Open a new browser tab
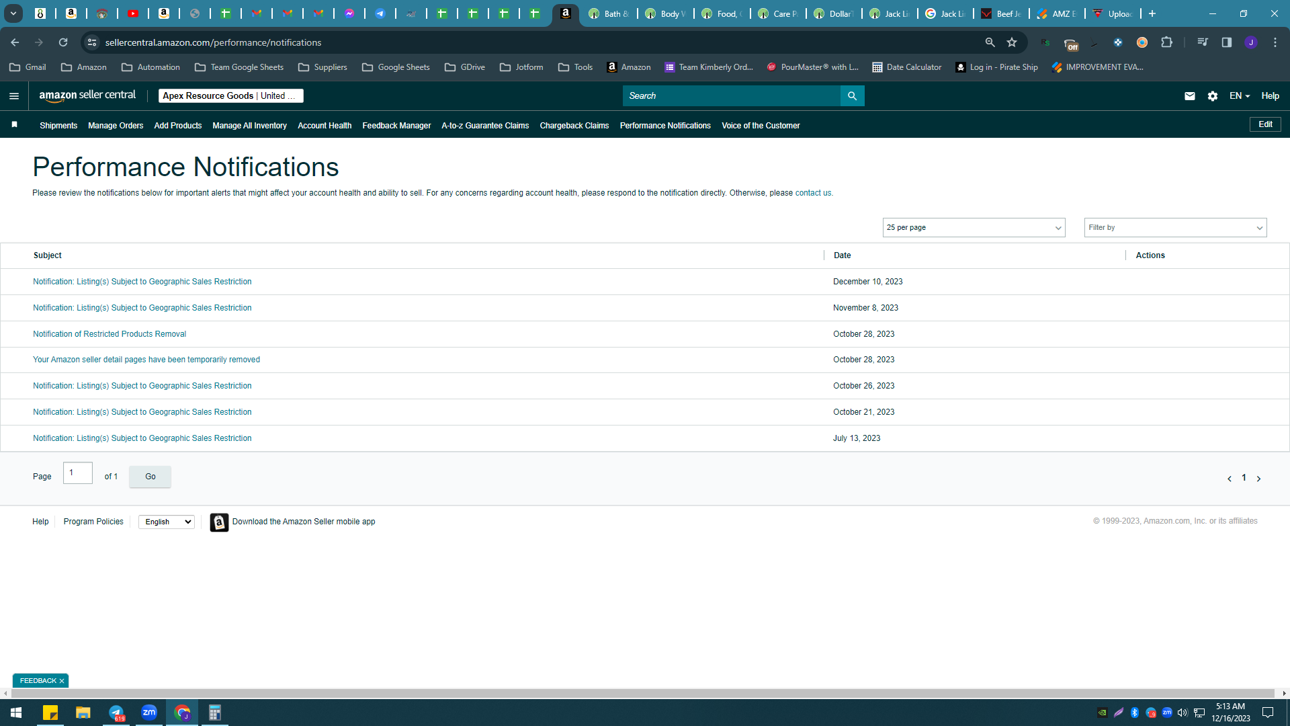This screenshot has height=726, width=1290. click(1152, 13)
